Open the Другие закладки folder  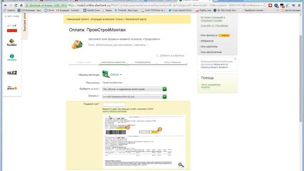[x=291, y=10]
